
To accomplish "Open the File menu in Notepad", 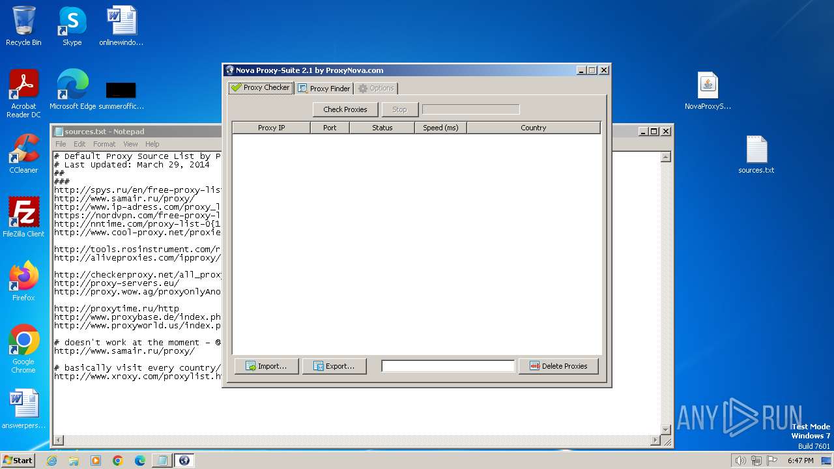I will 61,144.
